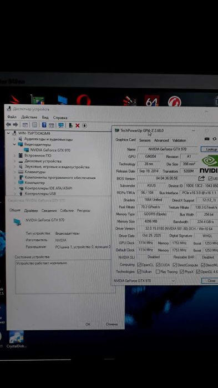
Task: Open the Сведения tab in properties dialog
Action: [x=49, y=210]
